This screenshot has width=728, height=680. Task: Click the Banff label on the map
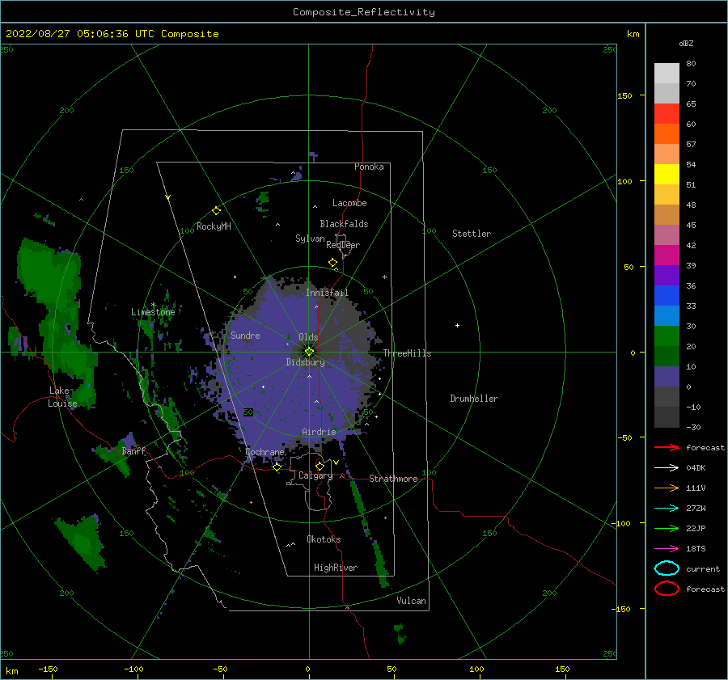tap(133, 450)
